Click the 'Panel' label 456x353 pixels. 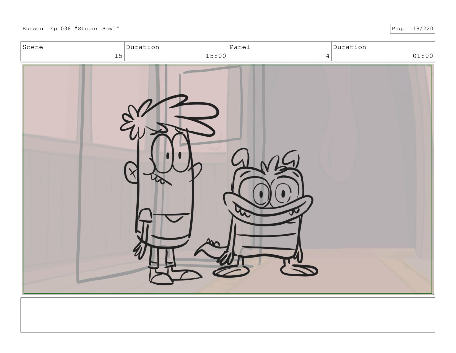pyautogui.click(x=240, y=47)
